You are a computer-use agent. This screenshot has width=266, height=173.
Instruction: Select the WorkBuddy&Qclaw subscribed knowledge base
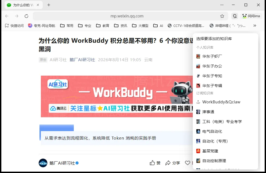tap(225, 102)
